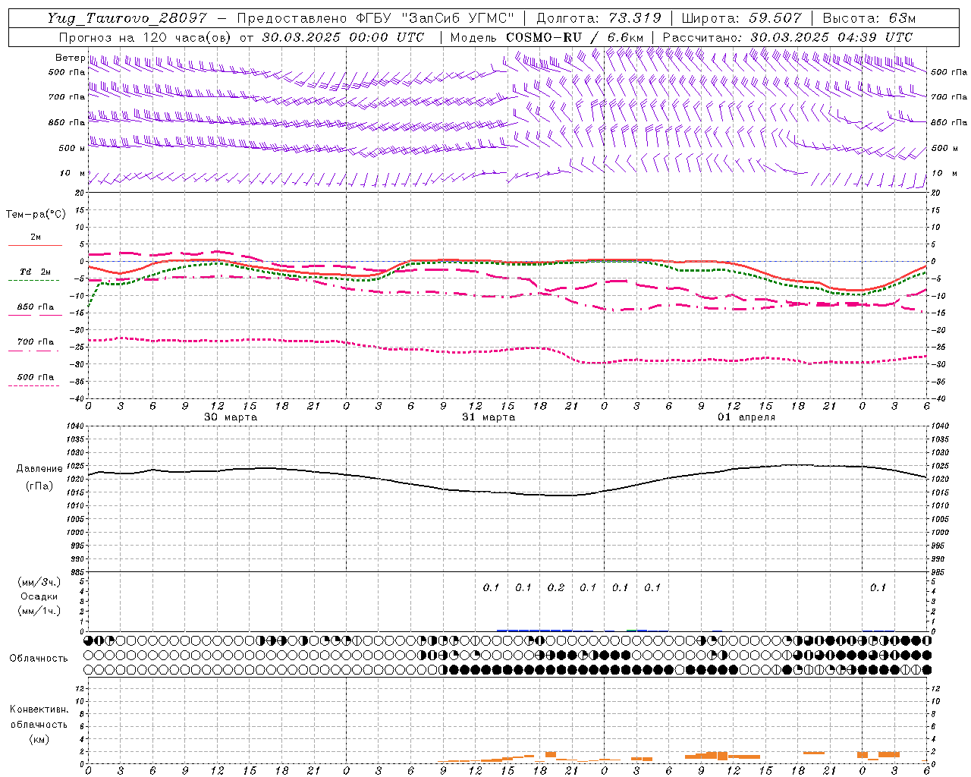This screenshot has width=971, height=777.
Task: Click the Высота: 63м header value
Action: (x=869, y=18)
